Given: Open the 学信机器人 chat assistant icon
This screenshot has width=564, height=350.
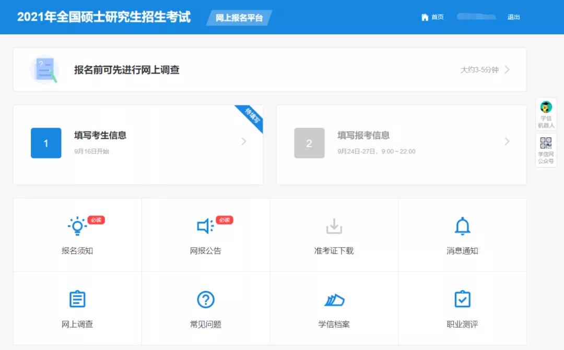Looking at the screenshot, I should tap(546, 107).
